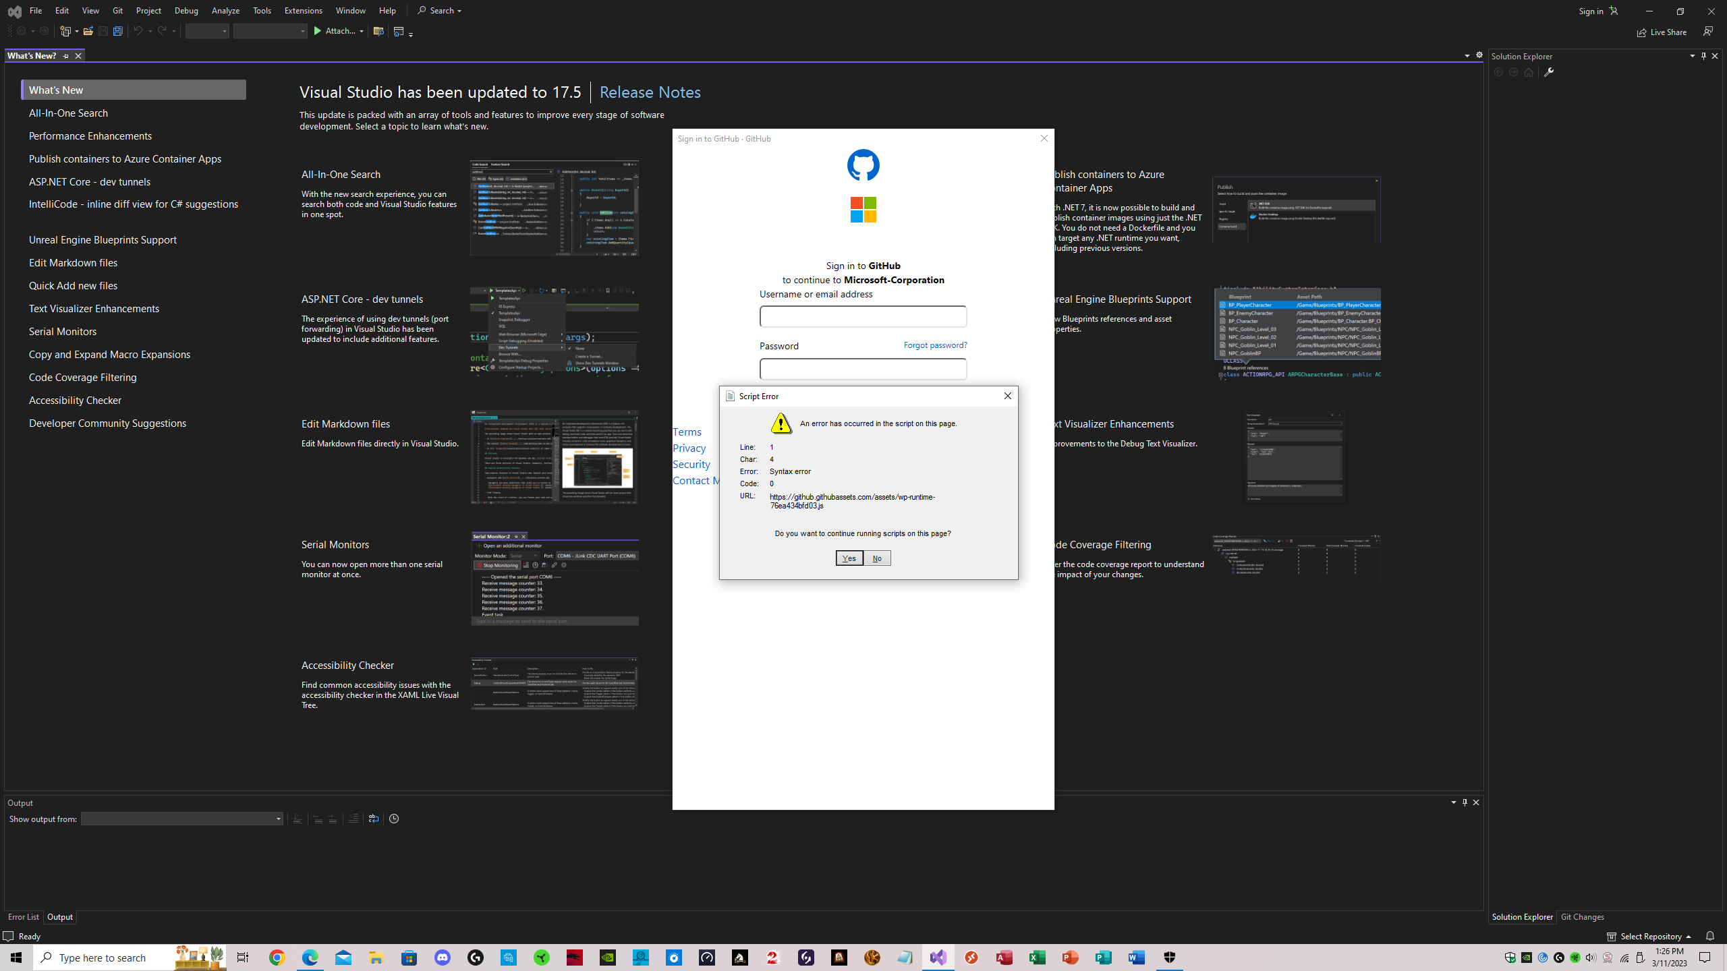Open the Privacy link in GitHub window

(x=689, y=448)
